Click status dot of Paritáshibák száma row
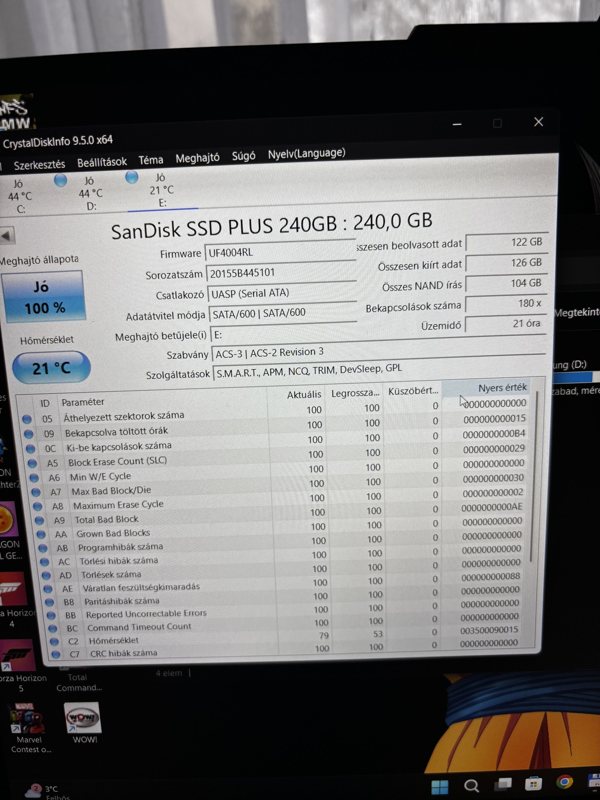 tap(50, 602)
